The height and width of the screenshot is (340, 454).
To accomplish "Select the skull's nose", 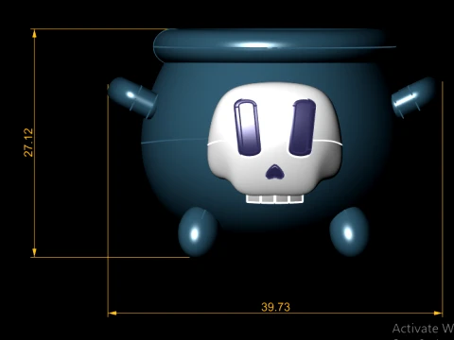I will tap(275, 172).
